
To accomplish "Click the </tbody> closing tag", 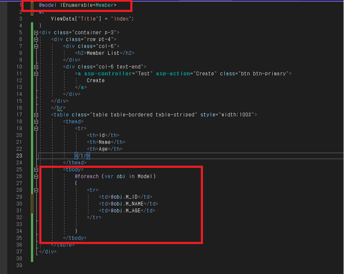I will click(75, 238).
